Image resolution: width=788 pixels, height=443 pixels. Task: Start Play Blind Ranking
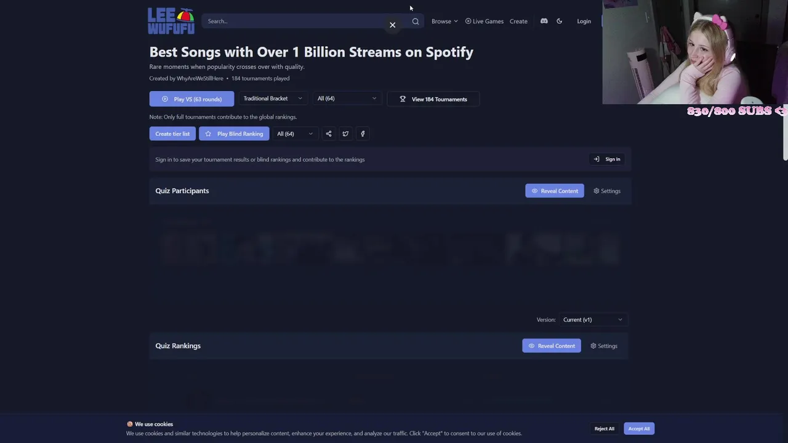click(234, 134)
